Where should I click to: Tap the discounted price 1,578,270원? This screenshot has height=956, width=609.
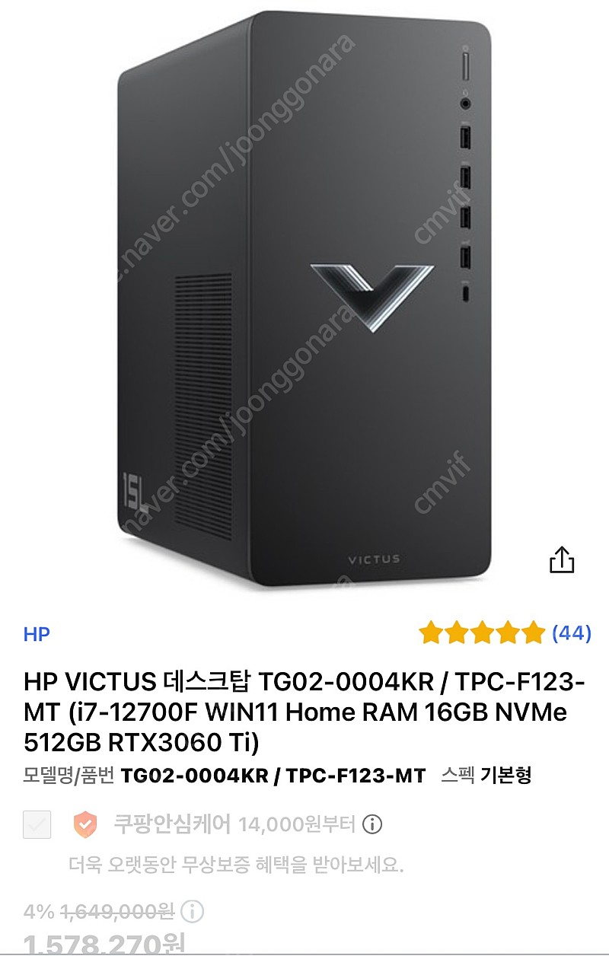(105, 945)
